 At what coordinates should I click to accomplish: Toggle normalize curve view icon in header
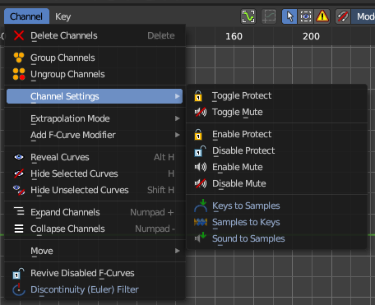click(x=248, y=16)
